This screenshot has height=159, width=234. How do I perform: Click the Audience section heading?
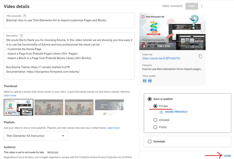[10, 147]
